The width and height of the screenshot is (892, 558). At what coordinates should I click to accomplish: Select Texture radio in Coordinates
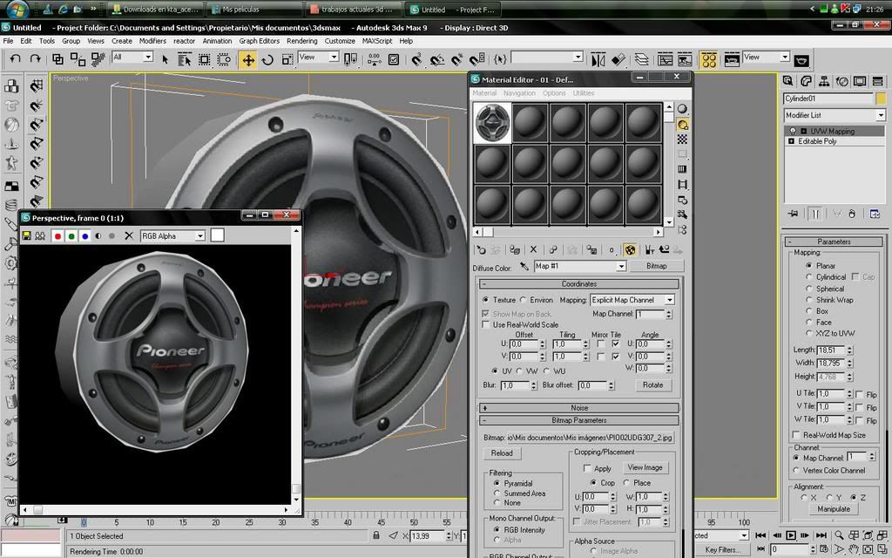click(x=485, y=300)
